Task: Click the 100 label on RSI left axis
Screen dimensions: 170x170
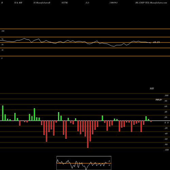Action: click(x=3, y=31)
